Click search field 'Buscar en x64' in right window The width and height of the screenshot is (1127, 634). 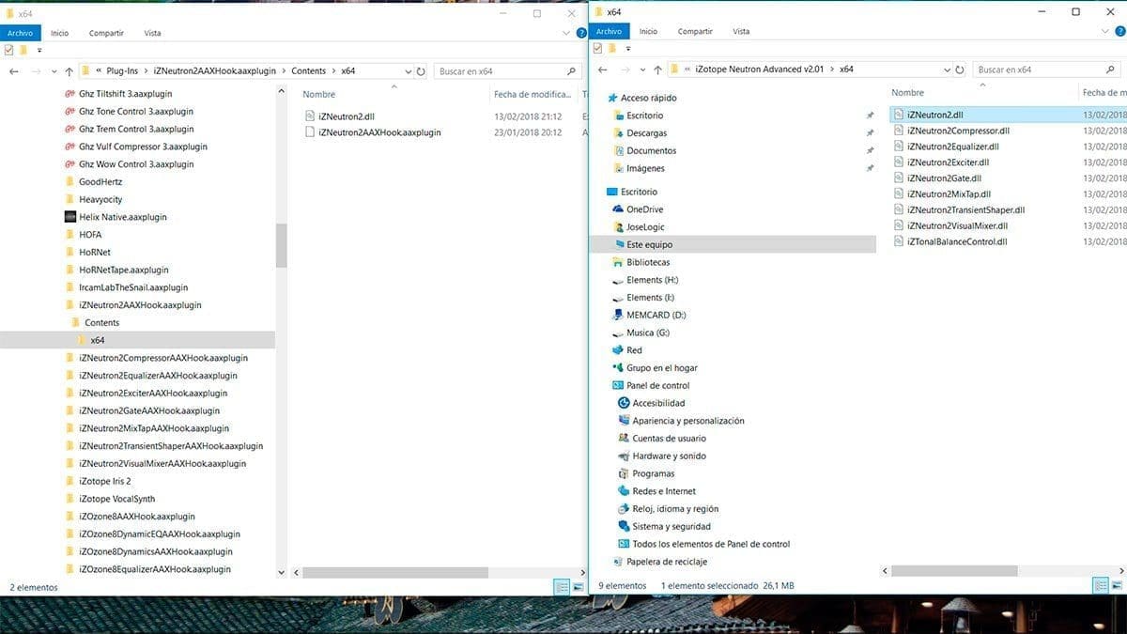click(x=1044, y=70)
